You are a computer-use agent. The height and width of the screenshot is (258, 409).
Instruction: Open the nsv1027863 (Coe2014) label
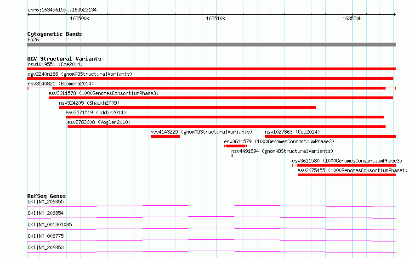point(292,132)
